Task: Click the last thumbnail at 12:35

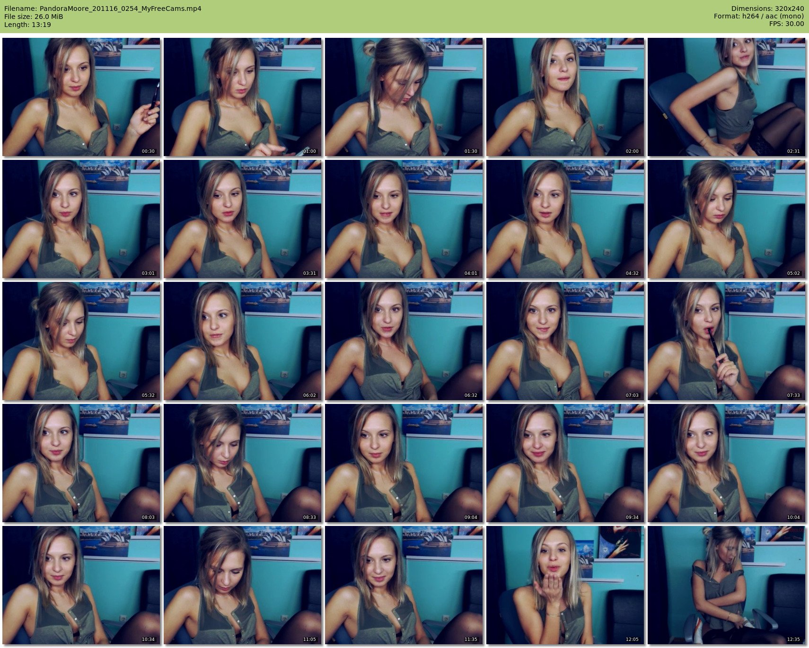Action: [726, 585]
